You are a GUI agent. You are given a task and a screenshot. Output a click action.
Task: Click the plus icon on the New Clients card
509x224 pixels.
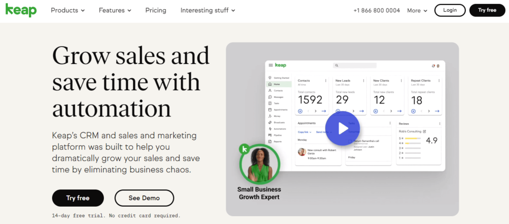[x=376, y=111]
